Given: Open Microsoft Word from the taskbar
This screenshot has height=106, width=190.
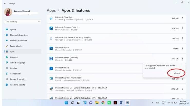Looking at the screenshot, I should pos(121,103).
